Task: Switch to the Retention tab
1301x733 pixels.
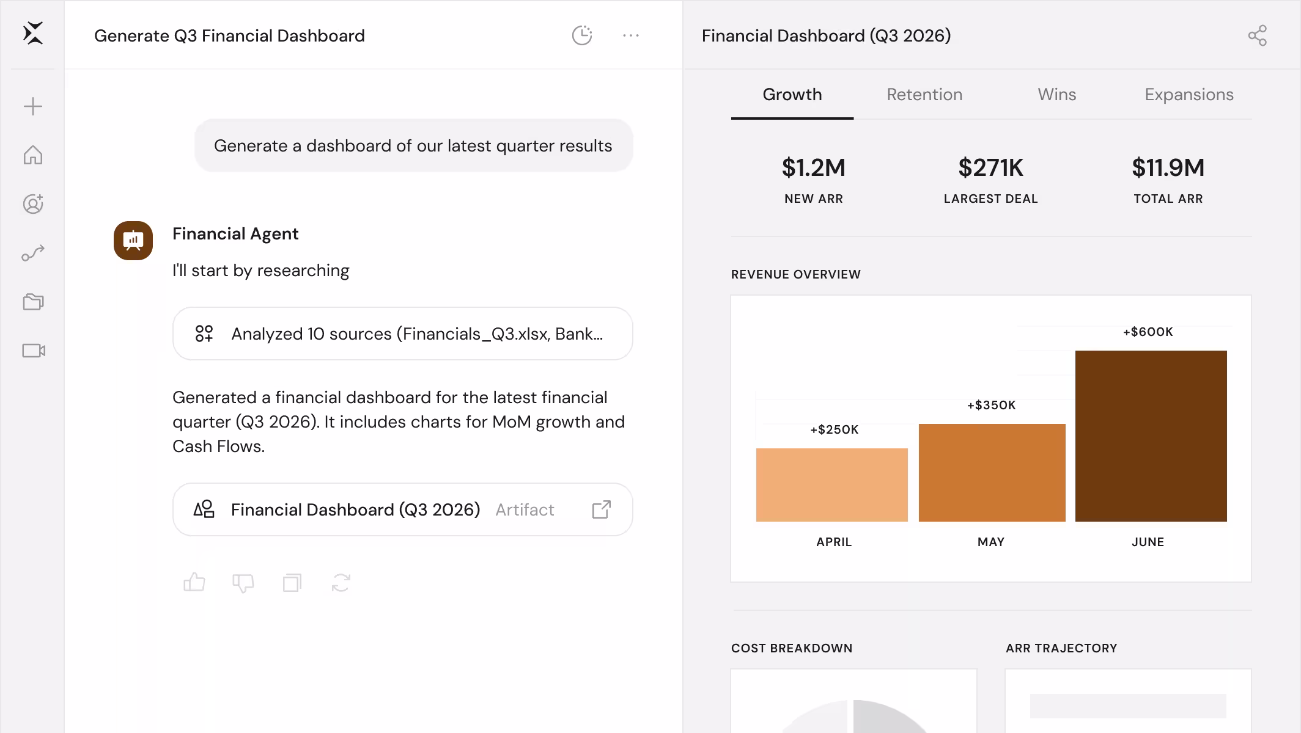Action: point(924,95)
